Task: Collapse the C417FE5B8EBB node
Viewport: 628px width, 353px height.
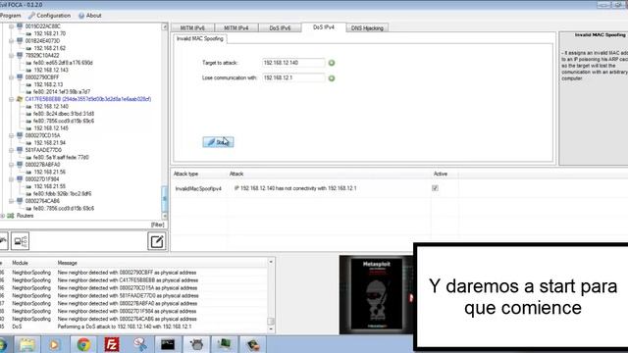Action: click(11, 99)
